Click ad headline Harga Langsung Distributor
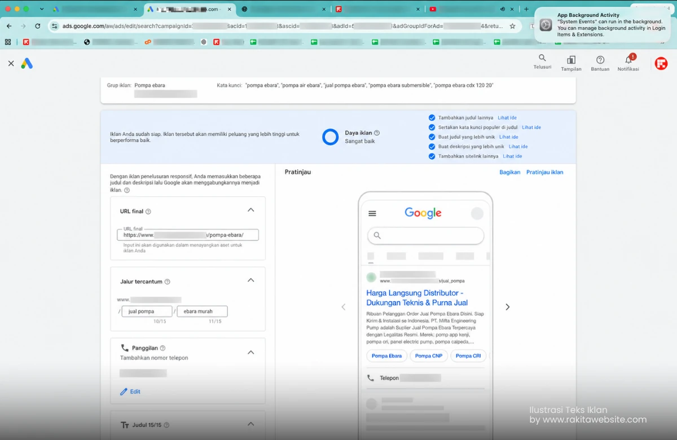 (417, 298)
